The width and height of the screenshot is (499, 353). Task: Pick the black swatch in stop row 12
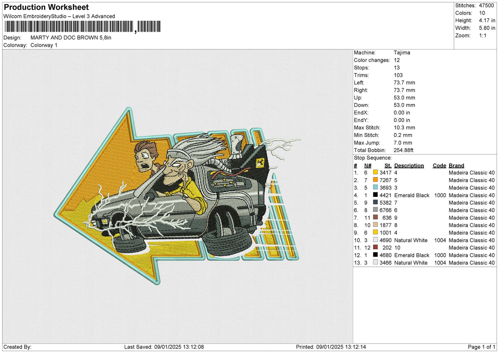click(x=375, y=255)
